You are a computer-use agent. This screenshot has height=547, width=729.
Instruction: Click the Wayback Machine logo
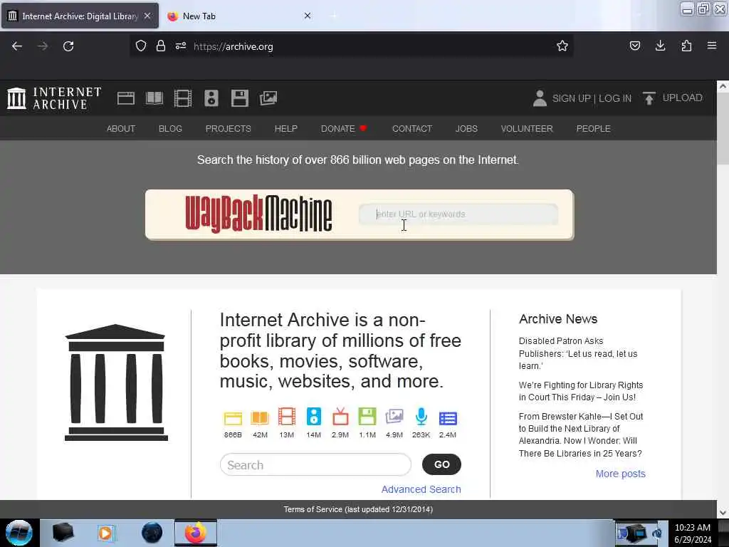tap(258, 214)
